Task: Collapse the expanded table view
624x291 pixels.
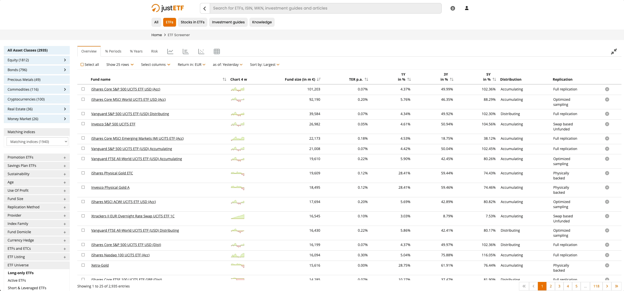Action: pos(614,52)
